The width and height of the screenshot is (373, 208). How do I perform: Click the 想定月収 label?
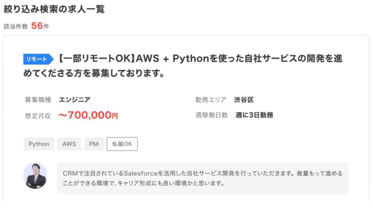(x=38, y=116)
